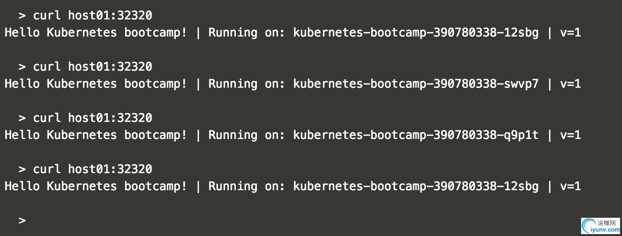This screenshot has width=622, height=236.
Task: Click "Running on:" in the third output
Action: pos(247,135)
